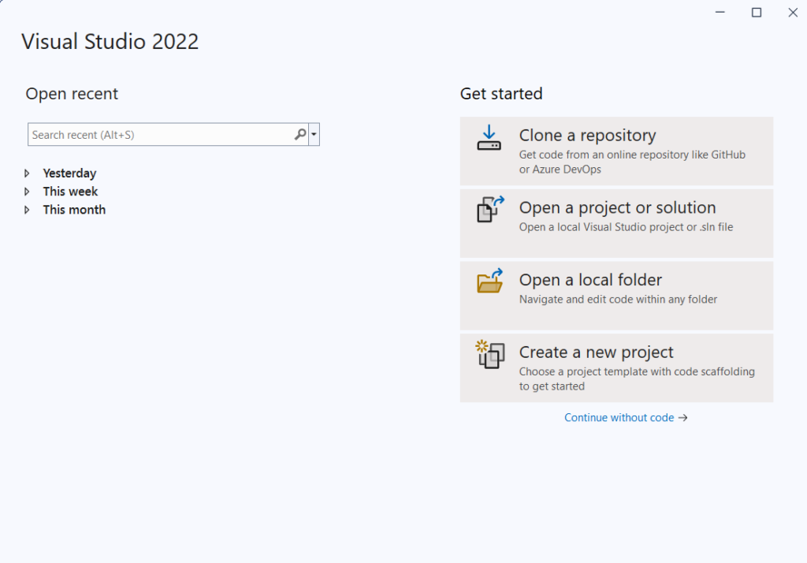Choose Clone a repository title
This screenshot has width=807, height=563.
(x=587, y=135)
